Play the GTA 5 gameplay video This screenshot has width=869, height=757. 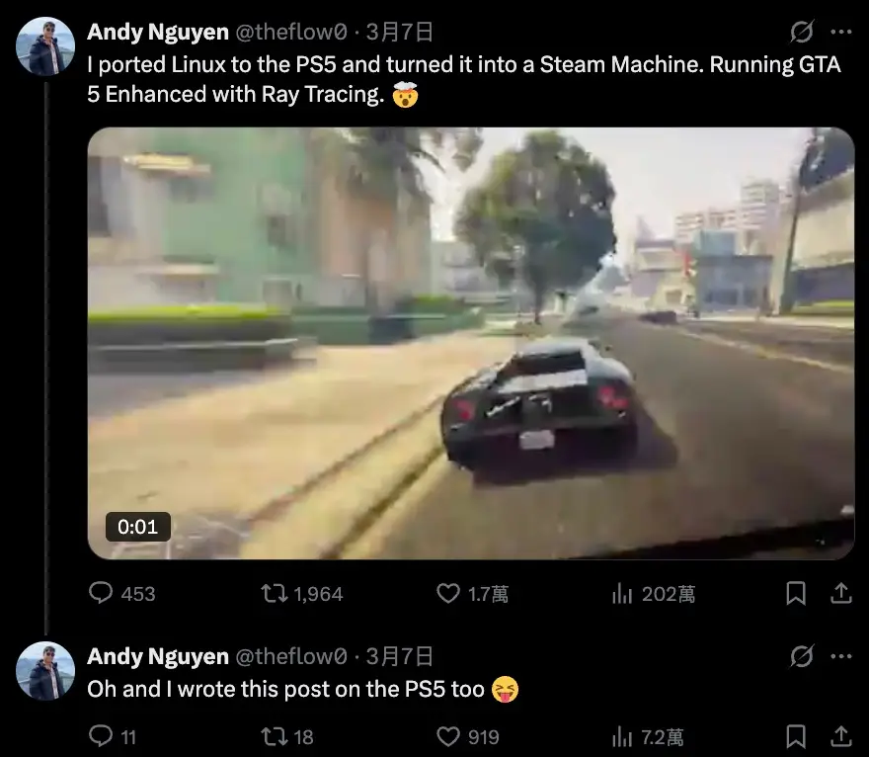[x=470, y=343]
